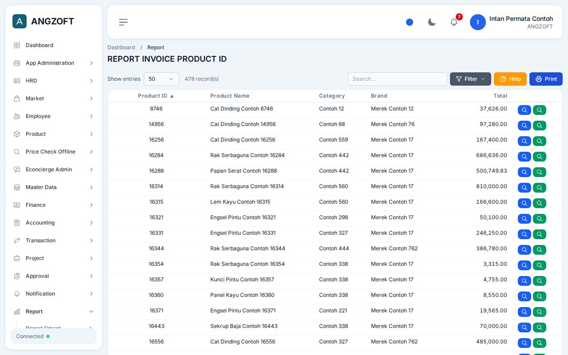Open the Filter dropdown button
Screen dimensions: 568x355
pyautogui.click(x=470, y=79)
